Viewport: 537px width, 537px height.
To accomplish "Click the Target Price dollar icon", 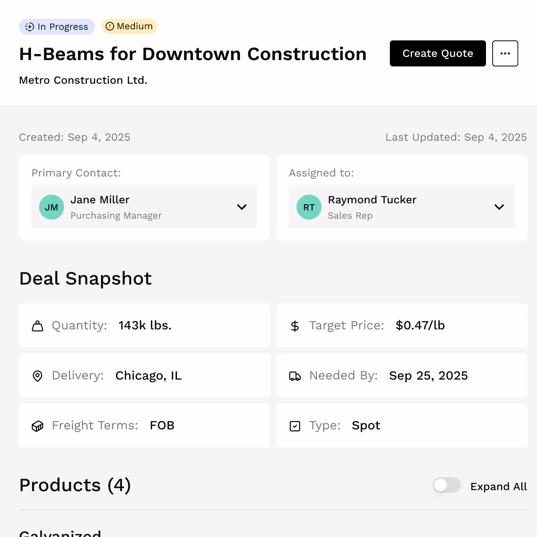I will [295, 326].
